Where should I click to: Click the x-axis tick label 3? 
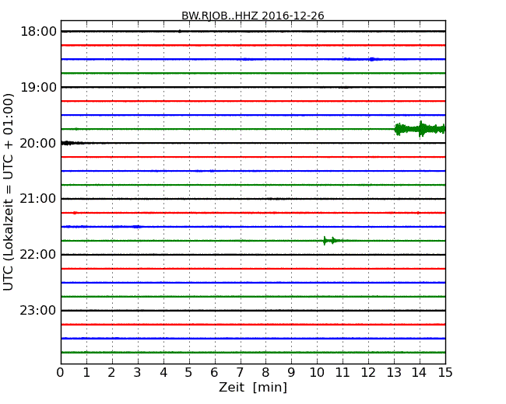(x=138, y=373)
